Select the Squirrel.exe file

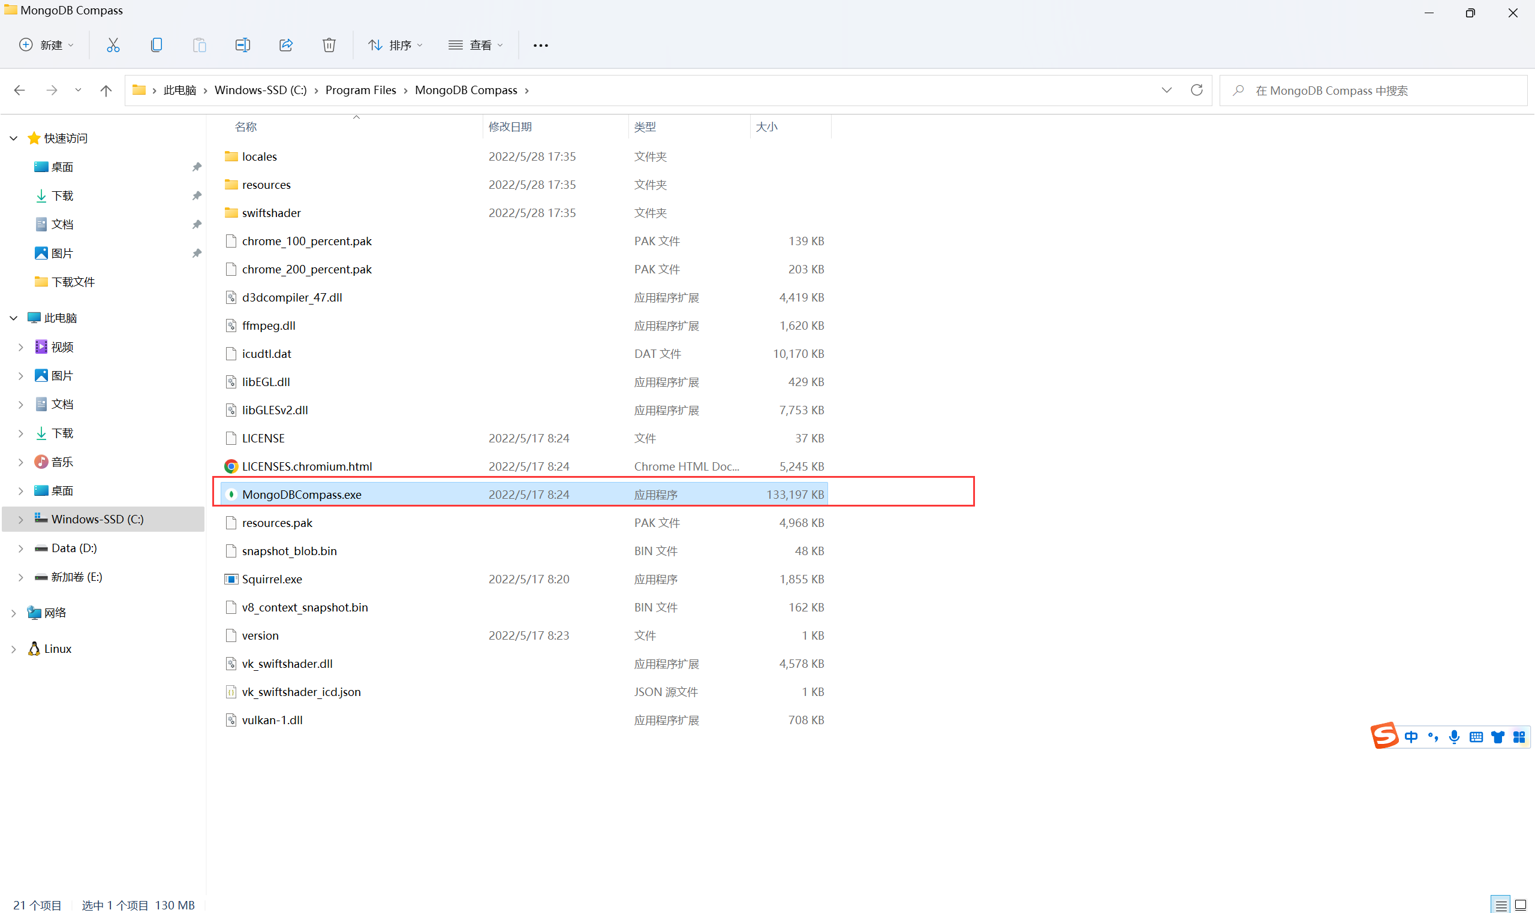click(x=272, y=579)
